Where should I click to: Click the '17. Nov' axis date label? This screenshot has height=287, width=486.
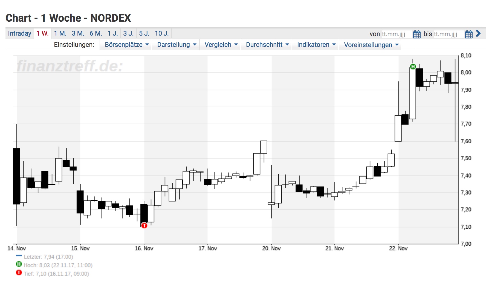click(208, 248)
